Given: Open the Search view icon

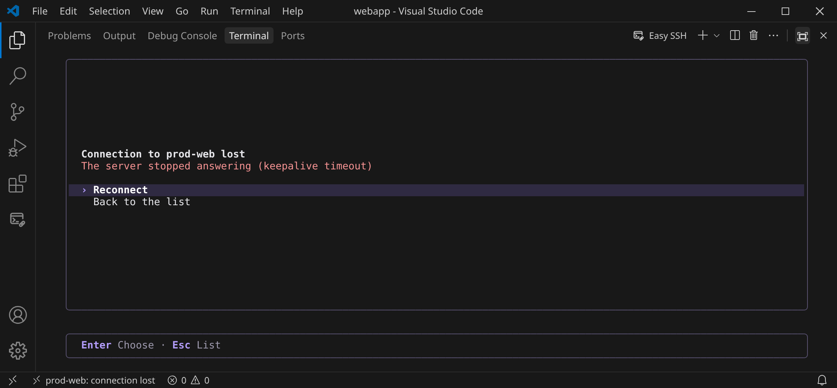Looking at the screenshot, I should point(17,76).
